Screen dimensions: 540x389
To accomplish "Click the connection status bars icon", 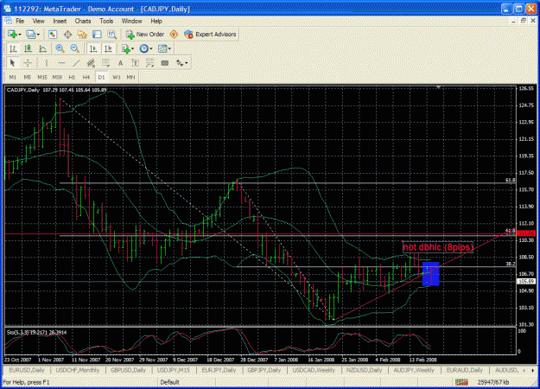I will (x=462, y=382).
